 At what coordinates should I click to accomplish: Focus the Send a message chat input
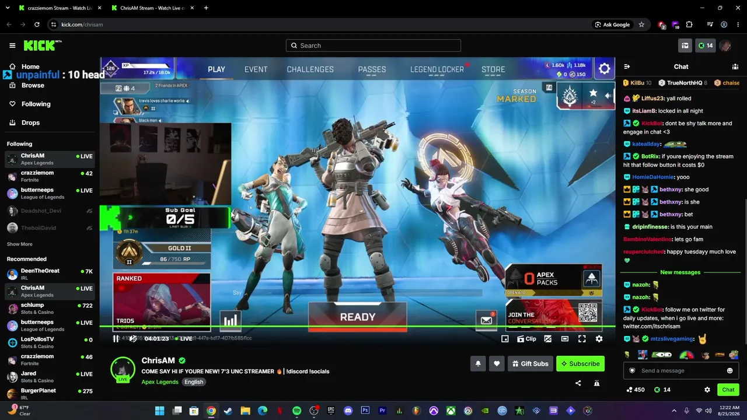pyautogui.click(x=681, y=370)
